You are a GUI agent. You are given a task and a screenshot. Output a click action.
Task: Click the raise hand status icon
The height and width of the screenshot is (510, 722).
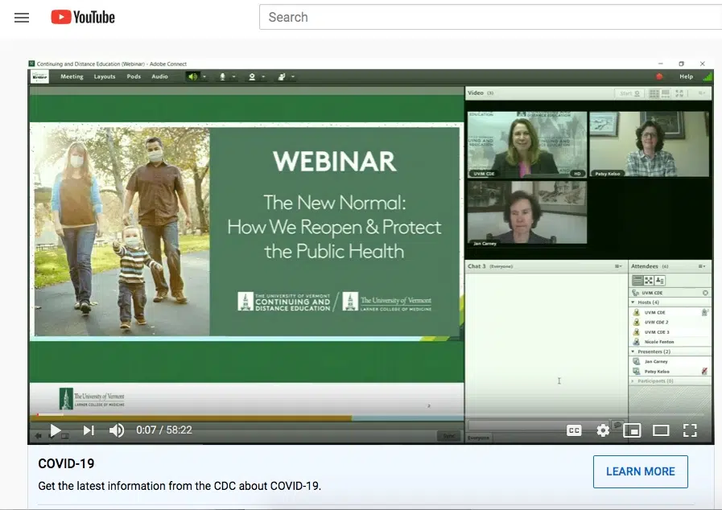pos(282,76)
